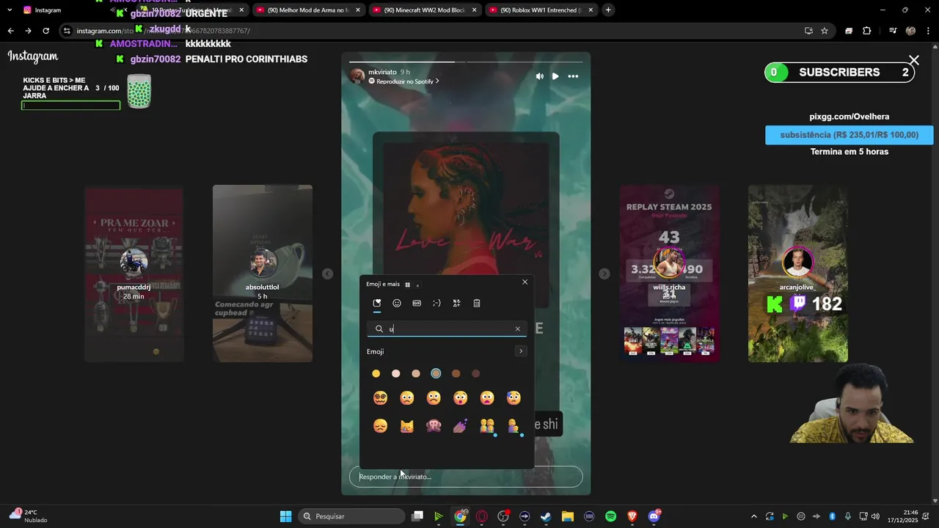Image resolution: width=939 pixels, height=528 pixels.
Task: Select the darkest skin tone swatch
Action: (475, 373)
